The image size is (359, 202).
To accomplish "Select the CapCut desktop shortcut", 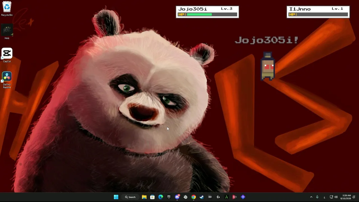I will click(x=7, y=55).
